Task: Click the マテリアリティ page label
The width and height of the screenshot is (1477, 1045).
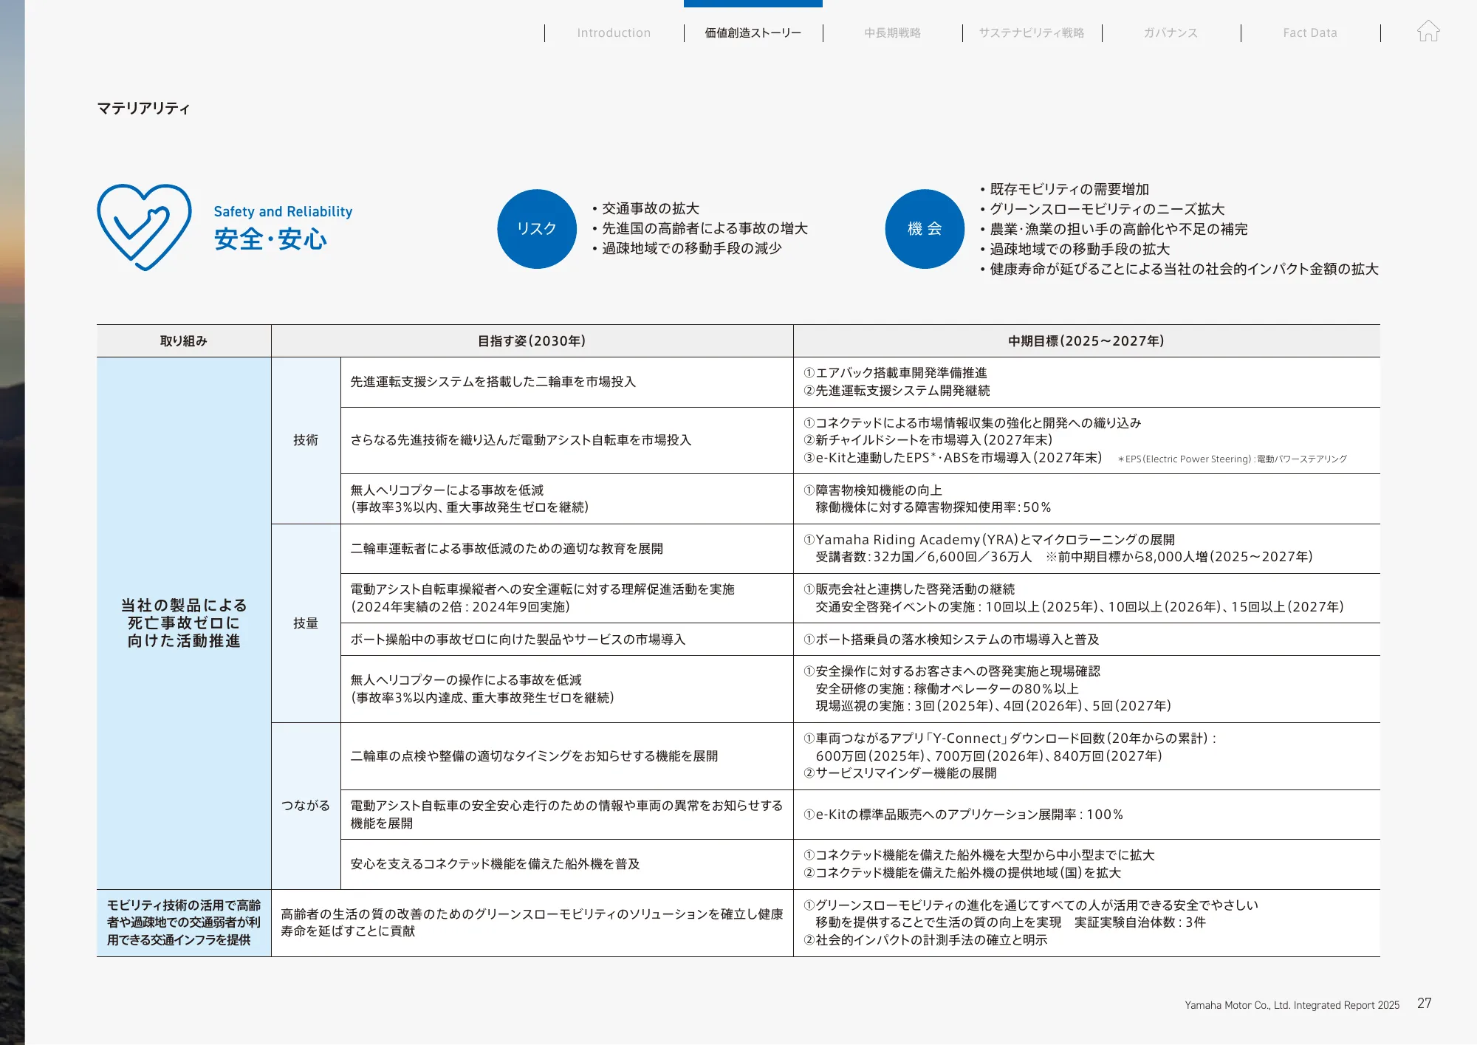Action: click(x=143, y=109)
